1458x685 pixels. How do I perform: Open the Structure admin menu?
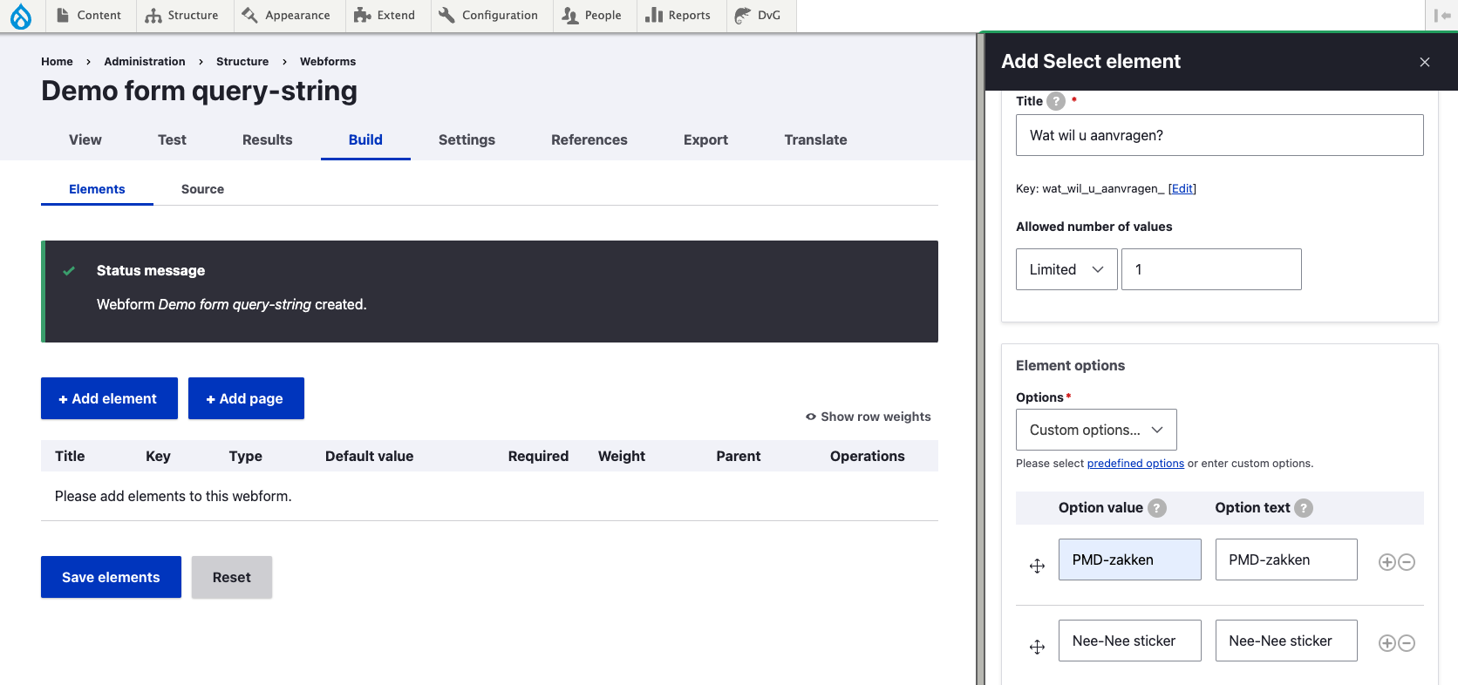click(x=182, y=16)
